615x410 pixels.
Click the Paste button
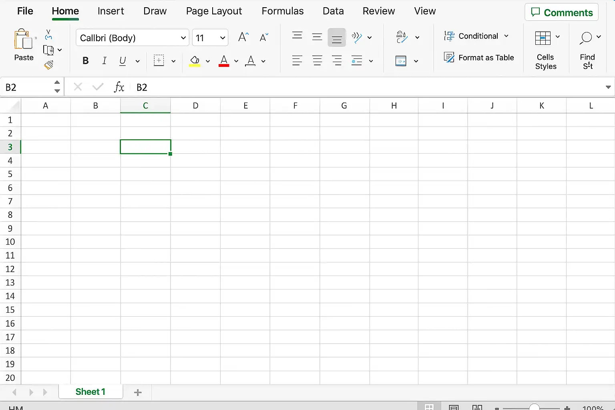coord(24,45)
